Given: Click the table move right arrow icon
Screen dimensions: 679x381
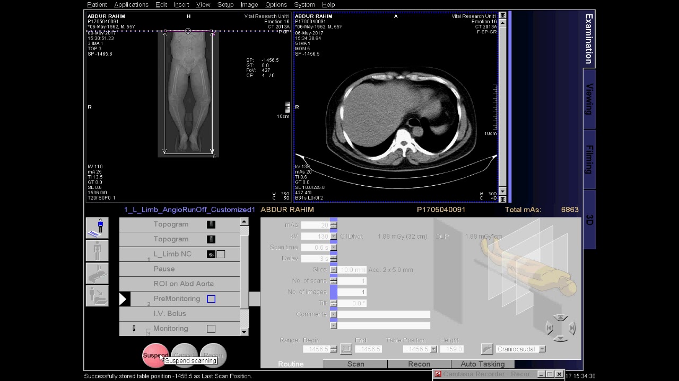Looking at the screenshot, I should [572, 329].
